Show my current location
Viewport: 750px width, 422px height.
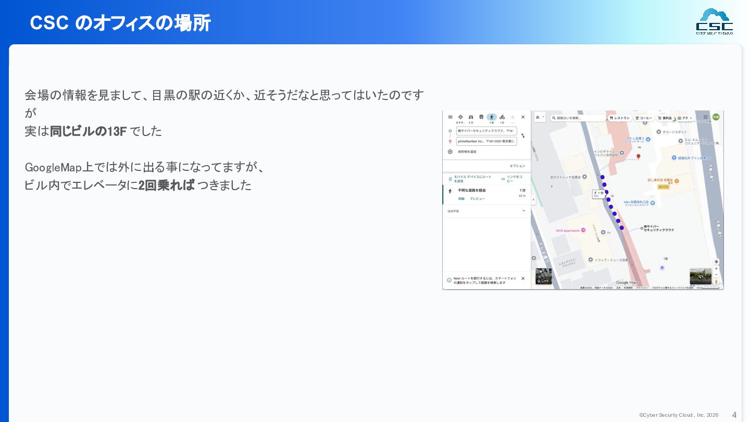[716, 262]
